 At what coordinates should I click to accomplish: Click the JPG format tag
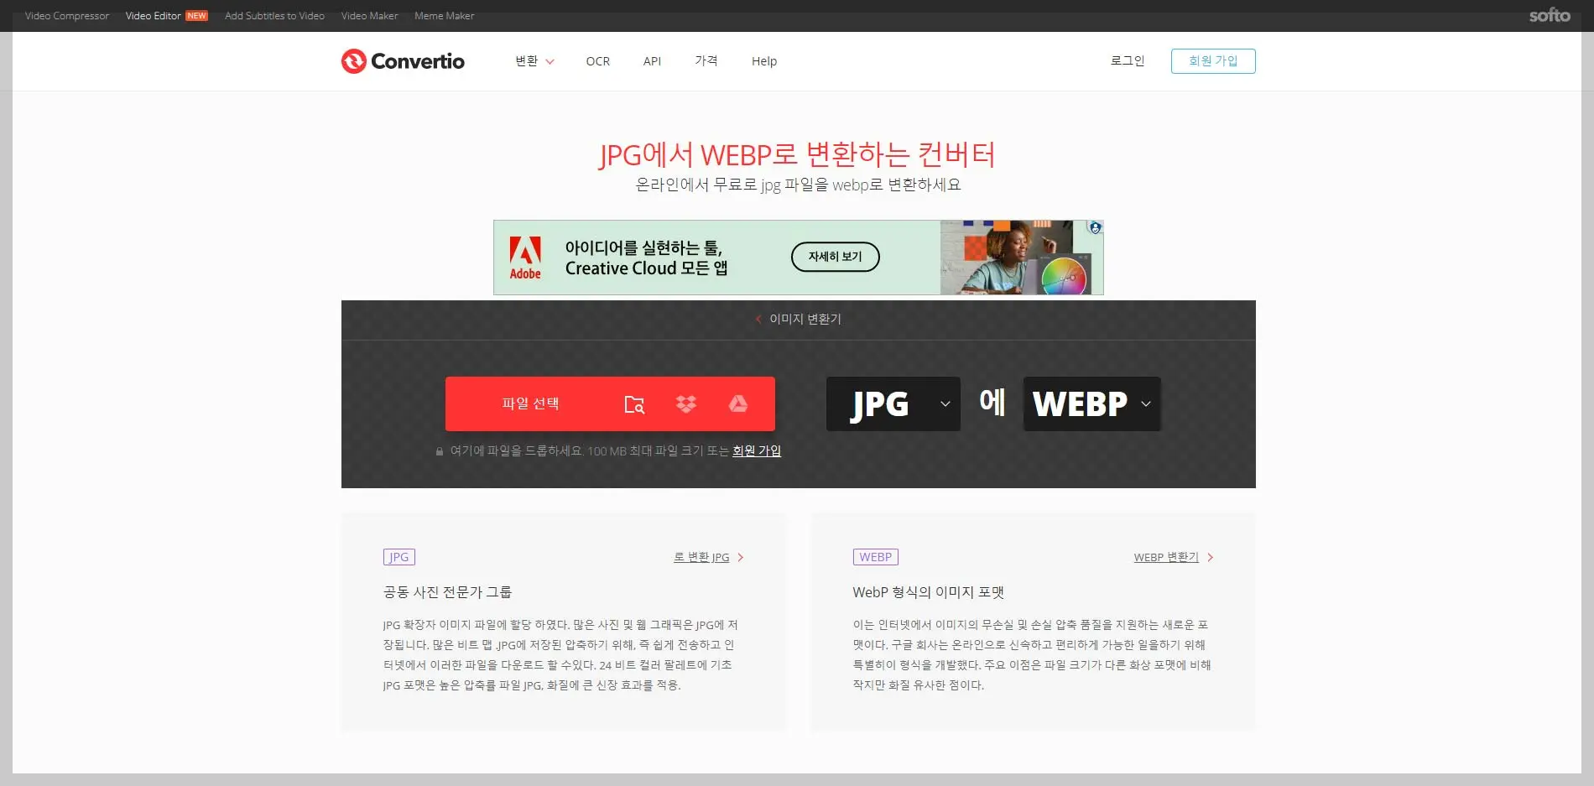tap(399, 557)
